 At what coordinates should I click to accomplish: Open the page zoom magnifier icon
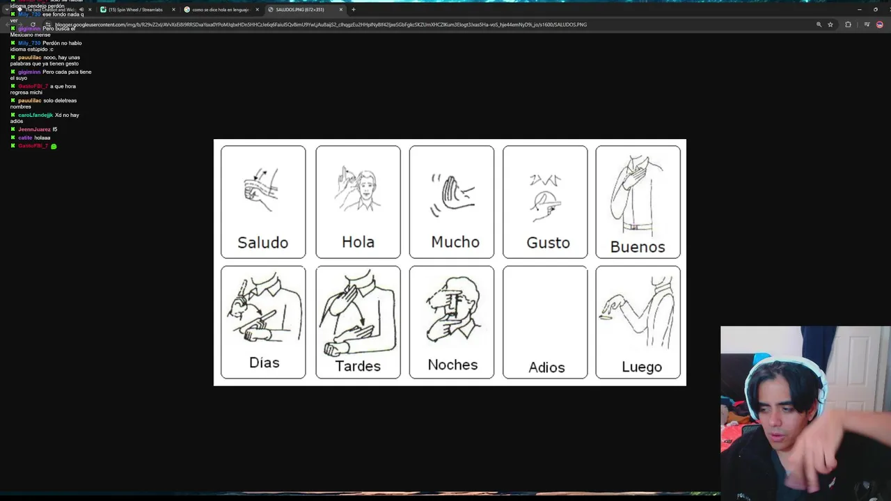(819, 24)
